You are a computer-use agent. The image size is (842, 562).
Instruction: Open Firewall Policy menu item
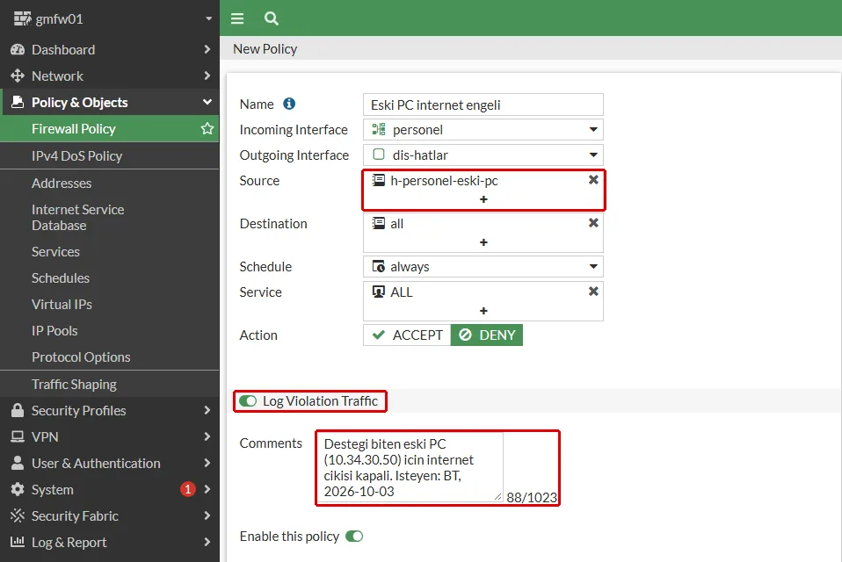(110, 129)
